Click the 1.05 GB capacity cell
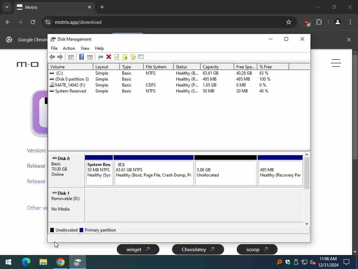 point(209,85)
